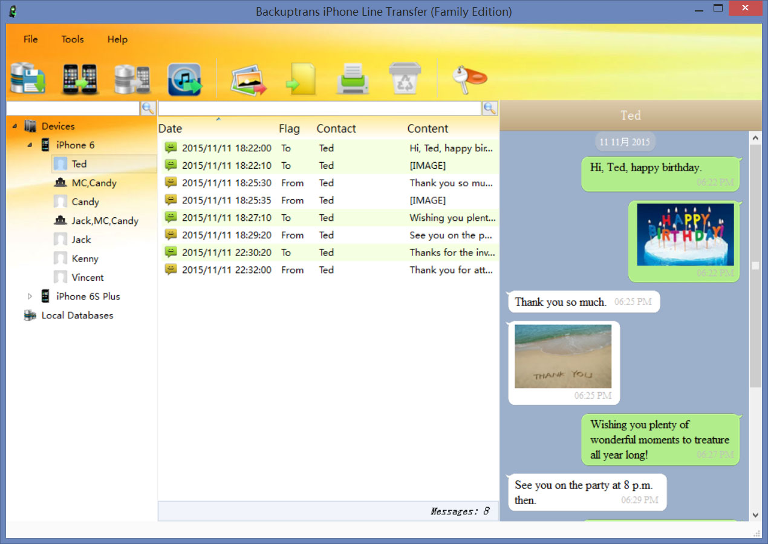768x544 pixels.
Task: Click the yellow message icon on the 22:32:00 row
Action: click(171, 270)
